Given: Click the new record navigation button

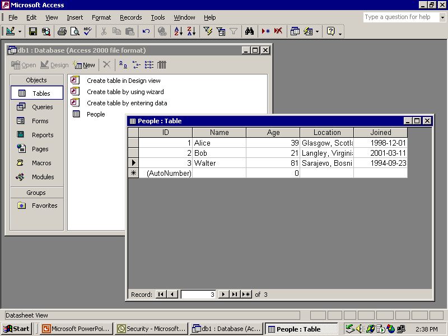Looking at the screenshot, I should click(246, 295).
